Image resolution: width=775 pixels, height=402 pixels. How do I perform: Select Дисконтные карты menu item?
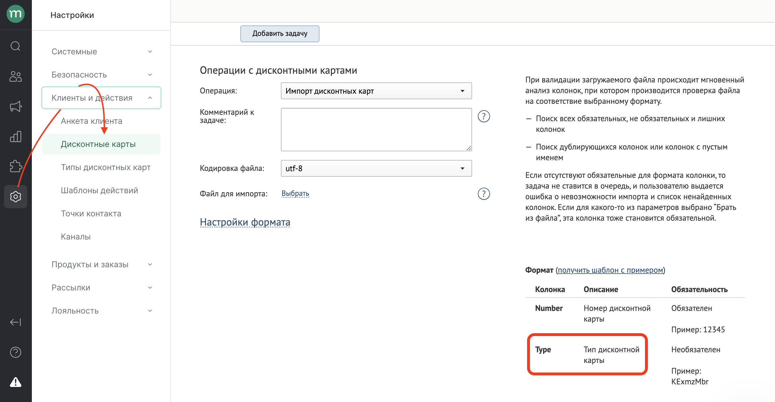pyautogui.click(x=101, y=144)
